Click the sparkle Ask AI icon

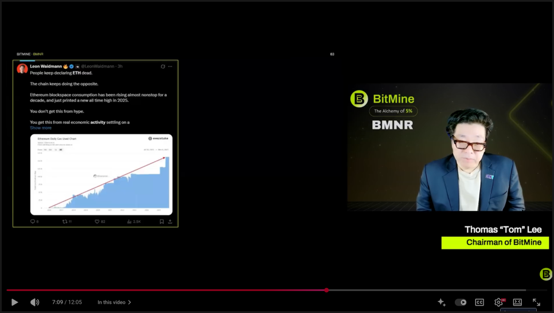click(441, 302)
